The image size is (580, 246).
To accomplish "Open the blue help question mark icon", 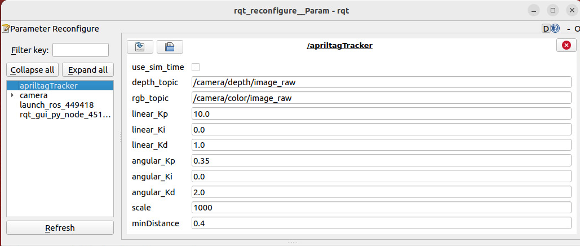I will [555, 29].
